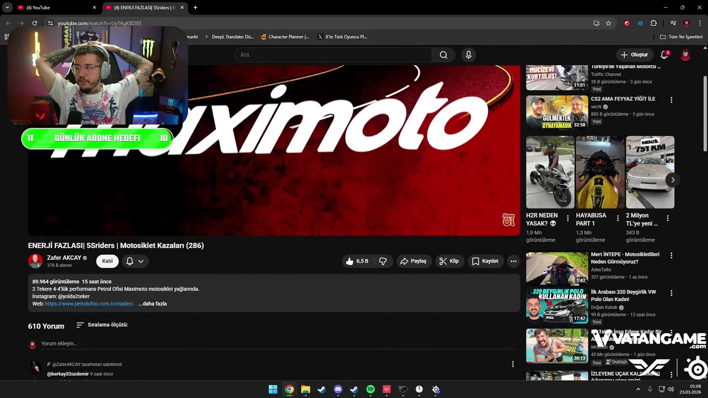Open @berkay32ozdemir commenter profile
This screenshot has height=398, width=708.
[x=67, y=374]
